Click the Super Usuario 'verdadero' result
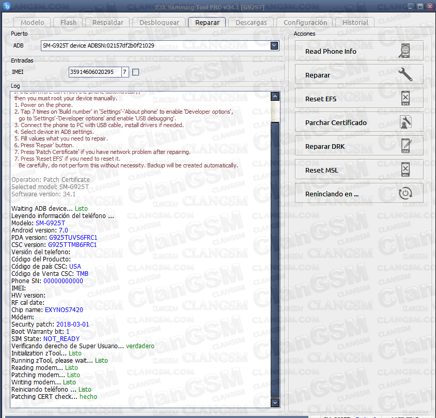This screenshot has width=436, height=418. (x=140, y=346)
